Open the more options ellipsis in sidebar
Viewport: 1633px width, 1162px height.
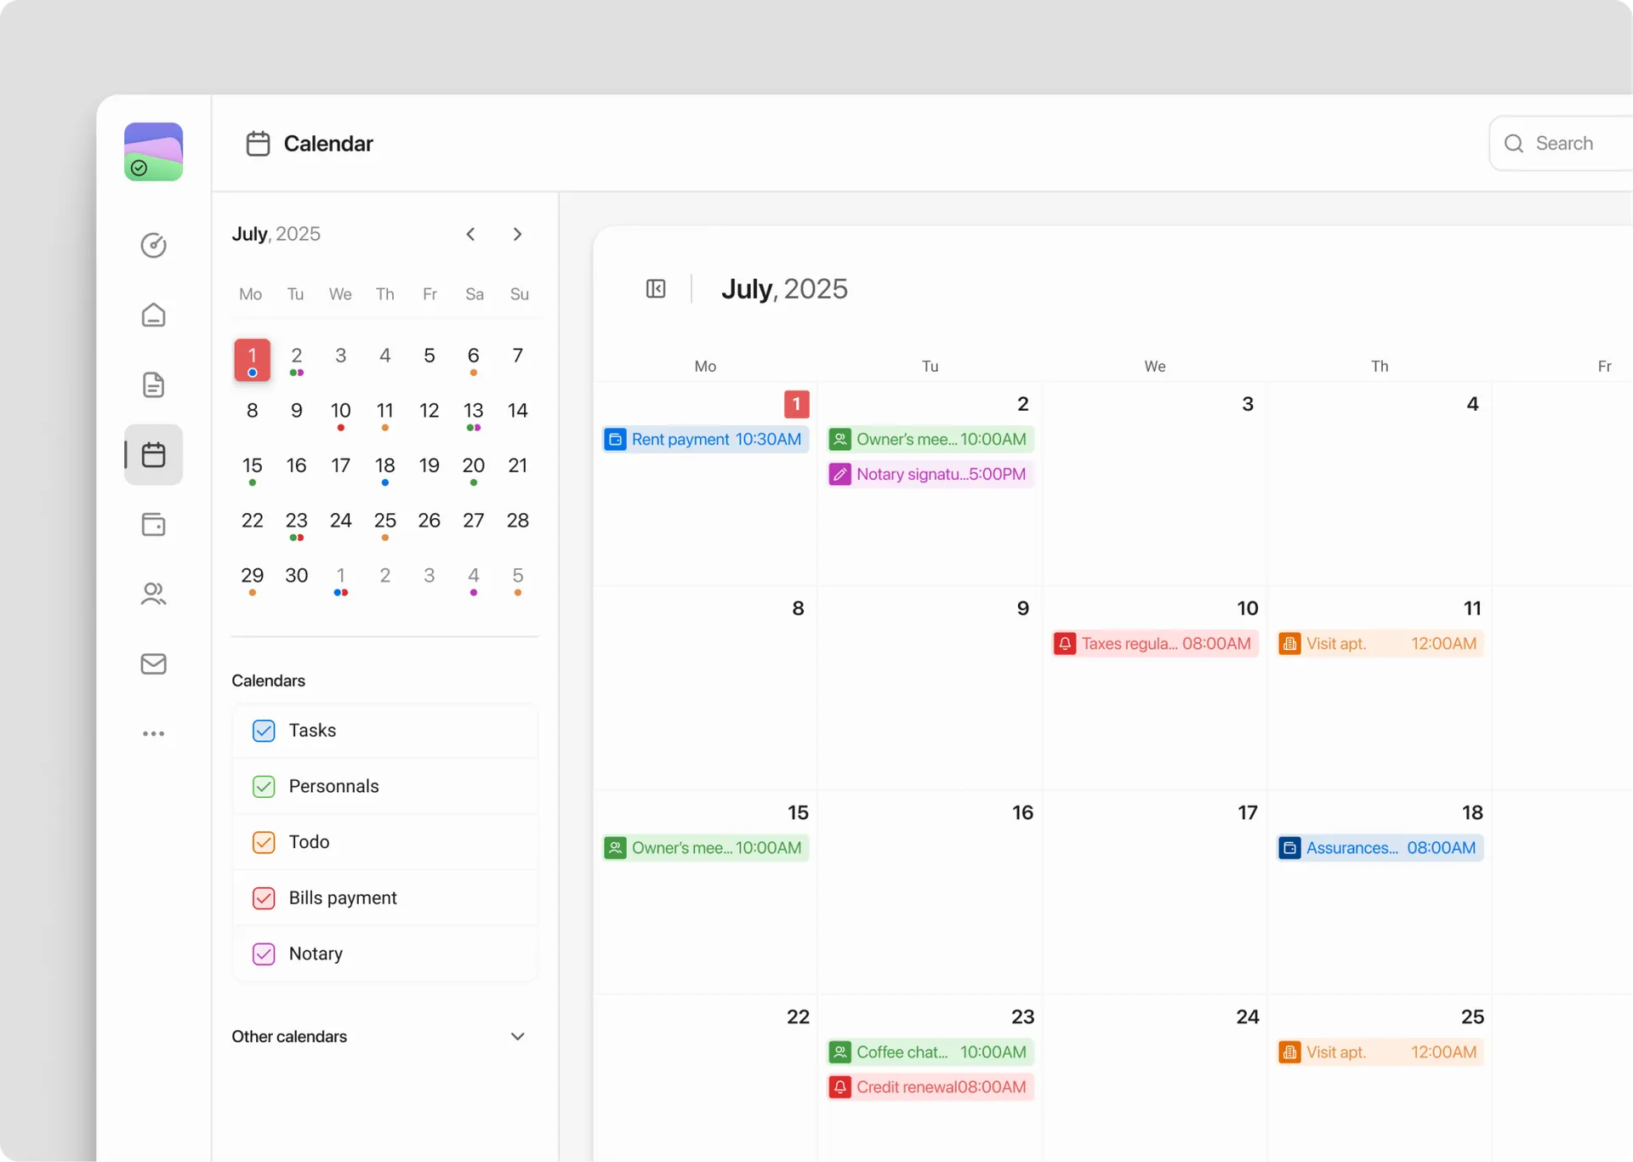click(153, 733)
